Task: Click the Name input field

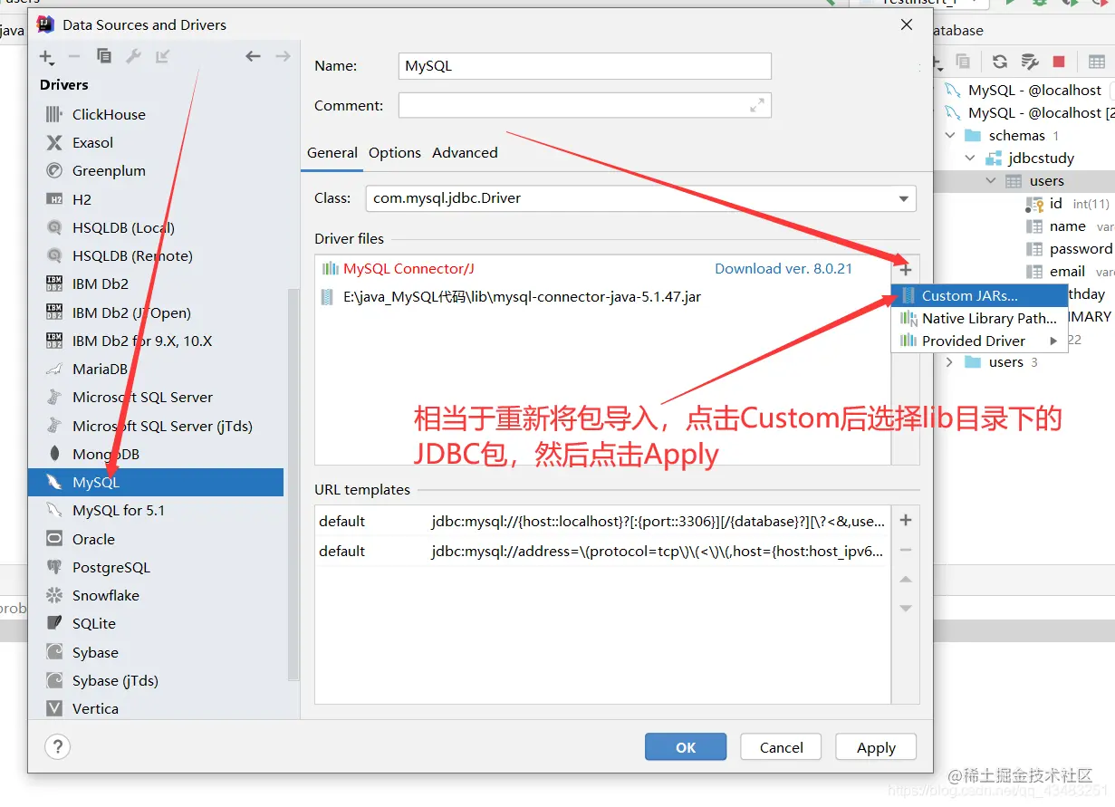Action: click(x=584, y=66)
